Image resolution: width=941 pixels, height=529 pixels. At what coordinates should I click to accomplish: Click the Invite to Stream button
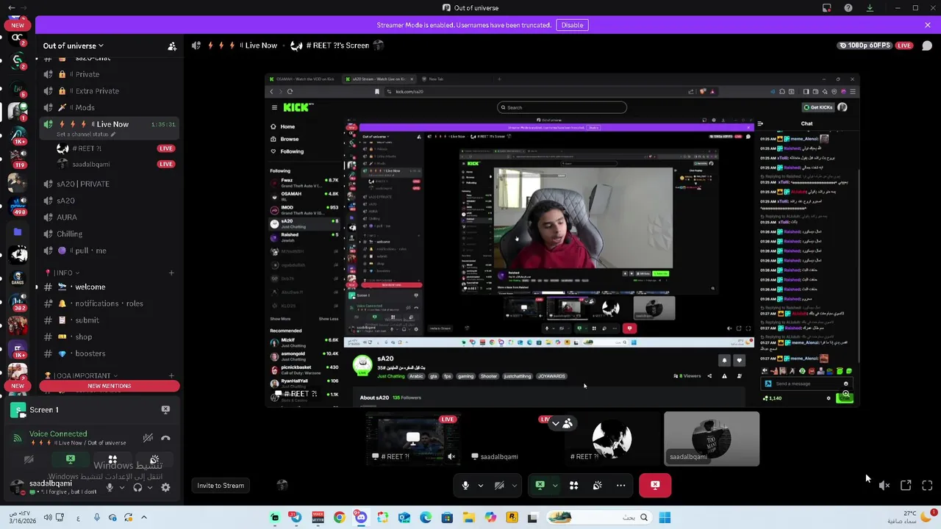(221, 486)
